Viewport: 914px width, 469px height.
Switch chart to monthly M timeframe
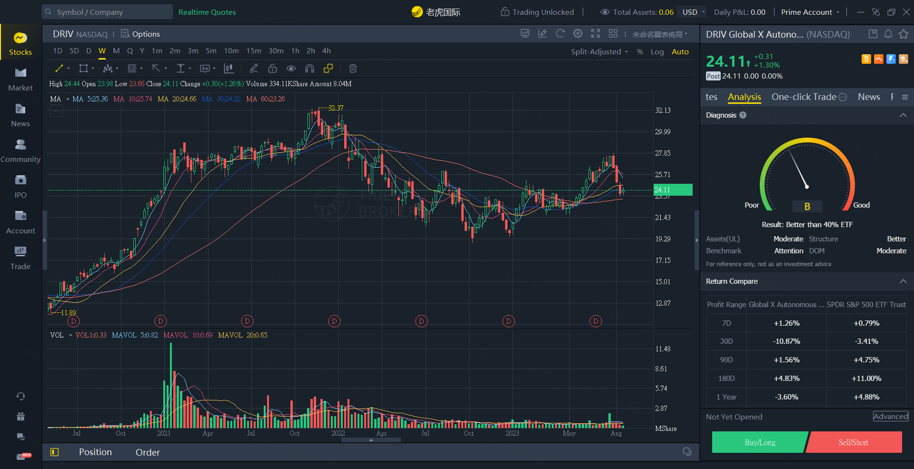116,50
